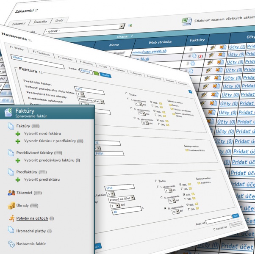Image resolution: width=255 pixels, height=254 pixels.
Task: Select III. upozornenie radio with 25 dní
Action: pos(135,118)
